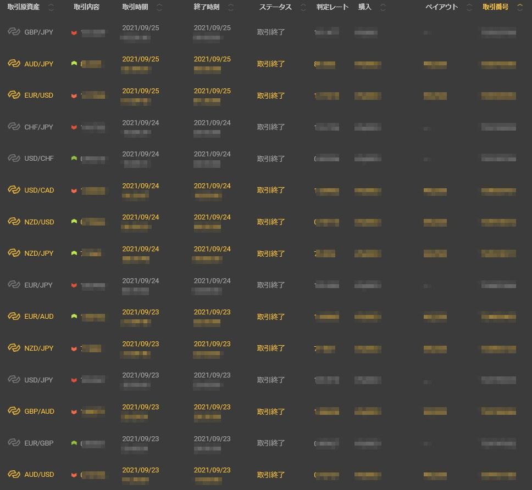This screenshot has width=532, height=490.
Task: Click the GBP/AUD chain link icon
Action: click(x=14, y=412)
